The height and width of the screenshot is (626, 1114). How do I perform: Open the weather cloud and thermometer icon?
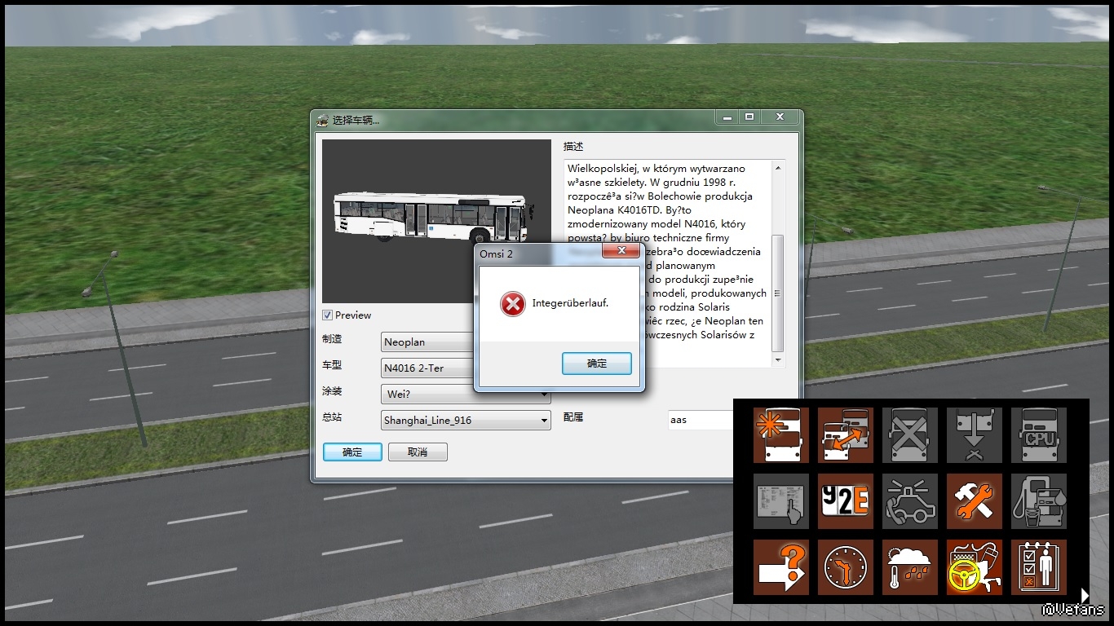pos(910,567)
